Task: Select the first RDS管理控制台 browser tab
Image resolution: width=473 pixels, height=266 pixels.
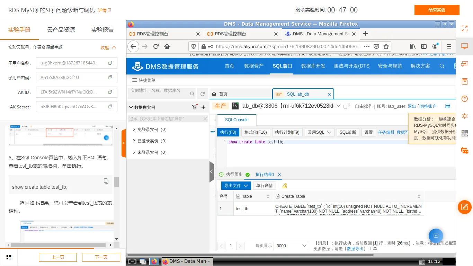Action: tap(165, 34)
